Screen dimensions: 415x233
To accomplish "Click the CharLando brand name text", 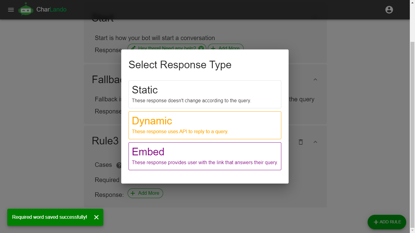I will click(x=51, y=10).
